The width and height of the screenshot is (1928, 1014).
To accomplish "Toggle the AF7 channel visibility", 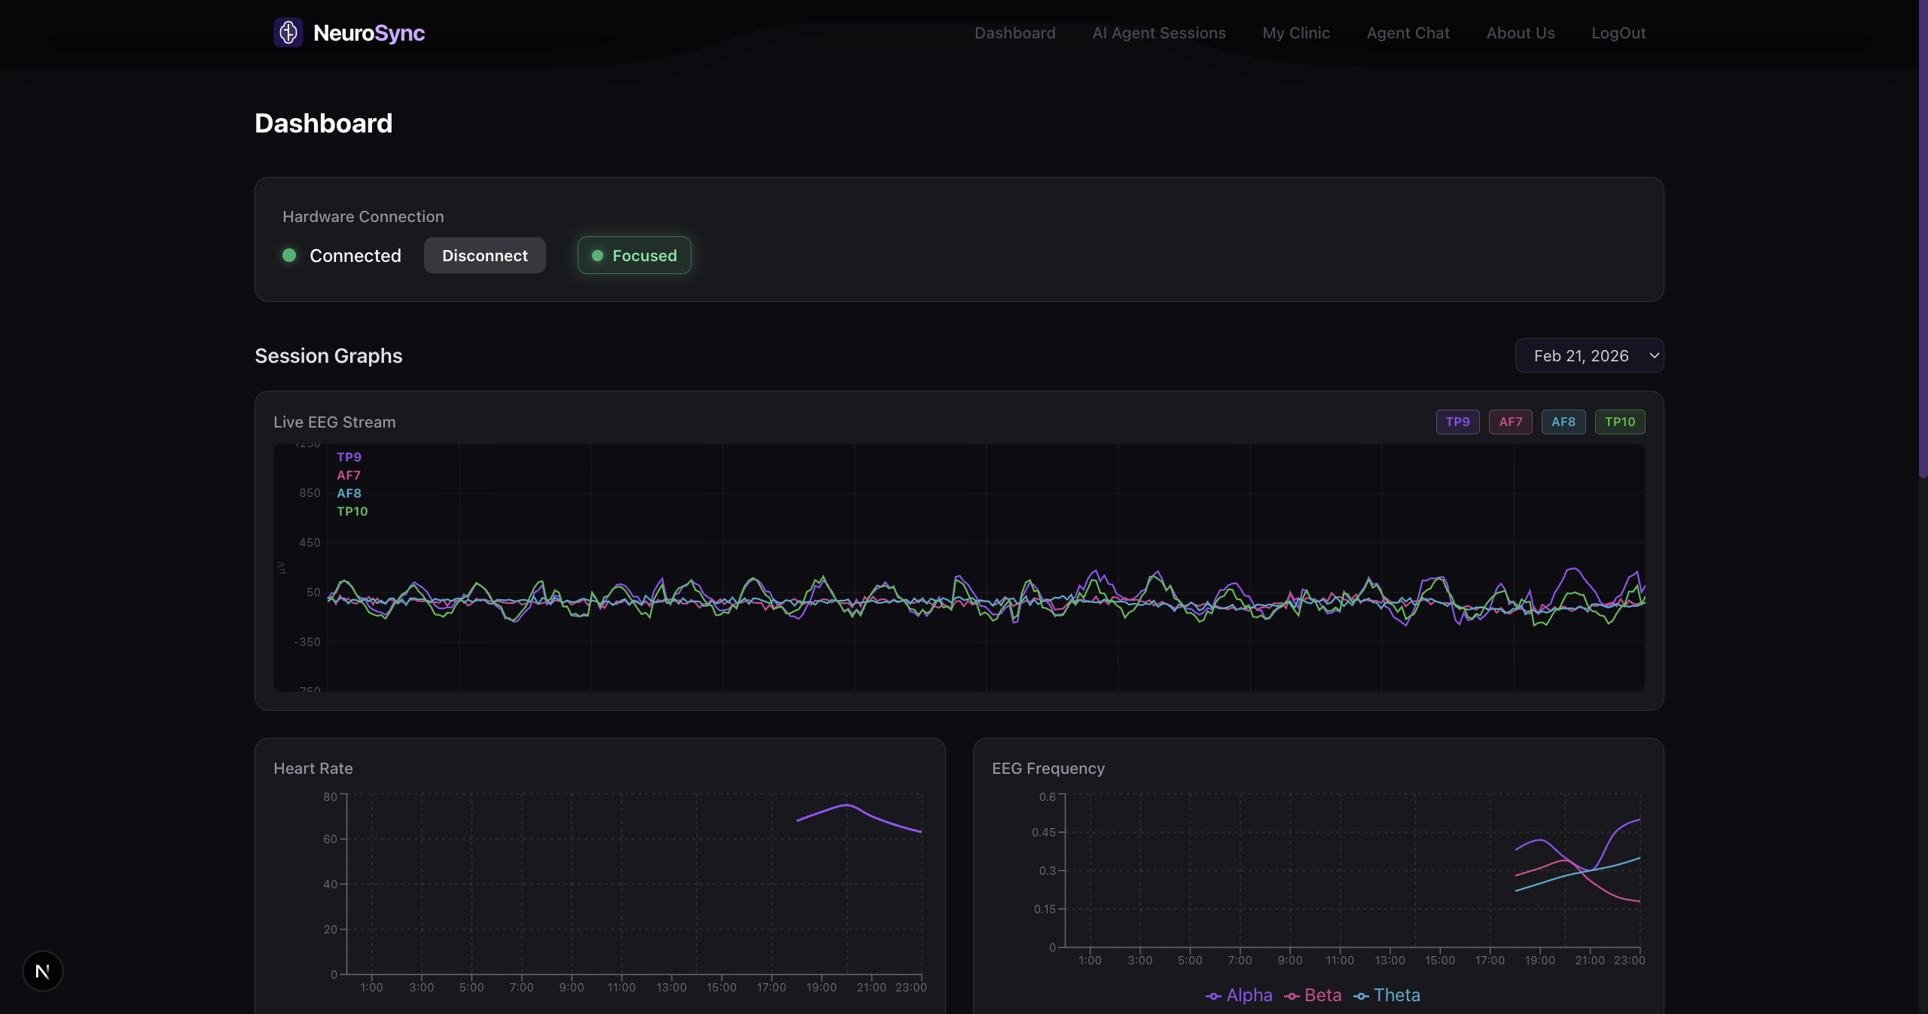I will [1510, 422].
